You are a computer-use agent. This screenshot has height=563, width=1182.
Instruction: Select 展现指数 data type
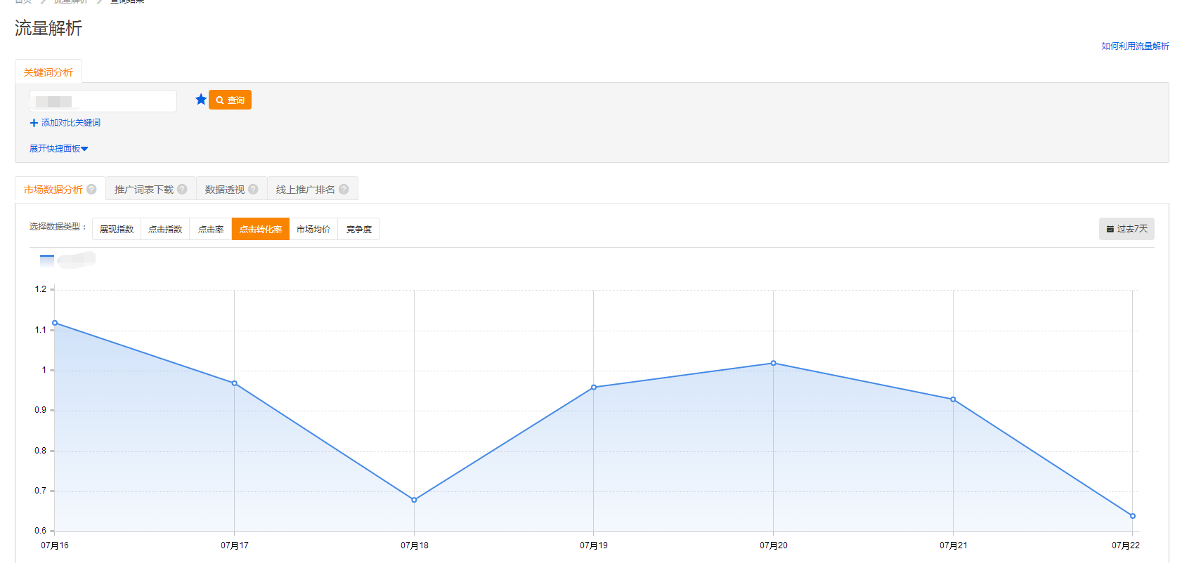click(x=117, y=230)
